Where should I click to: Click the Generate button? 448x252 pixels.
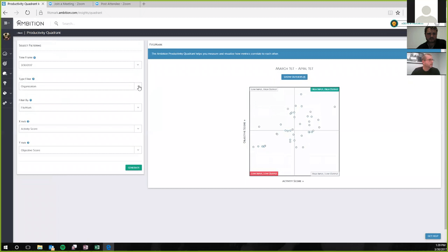click(x=133, y=168)
